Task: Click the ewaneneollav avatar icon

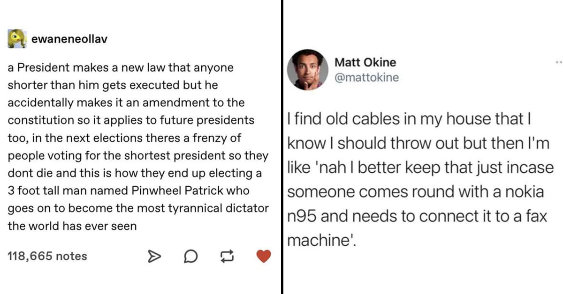Action: tap(16, 39)
